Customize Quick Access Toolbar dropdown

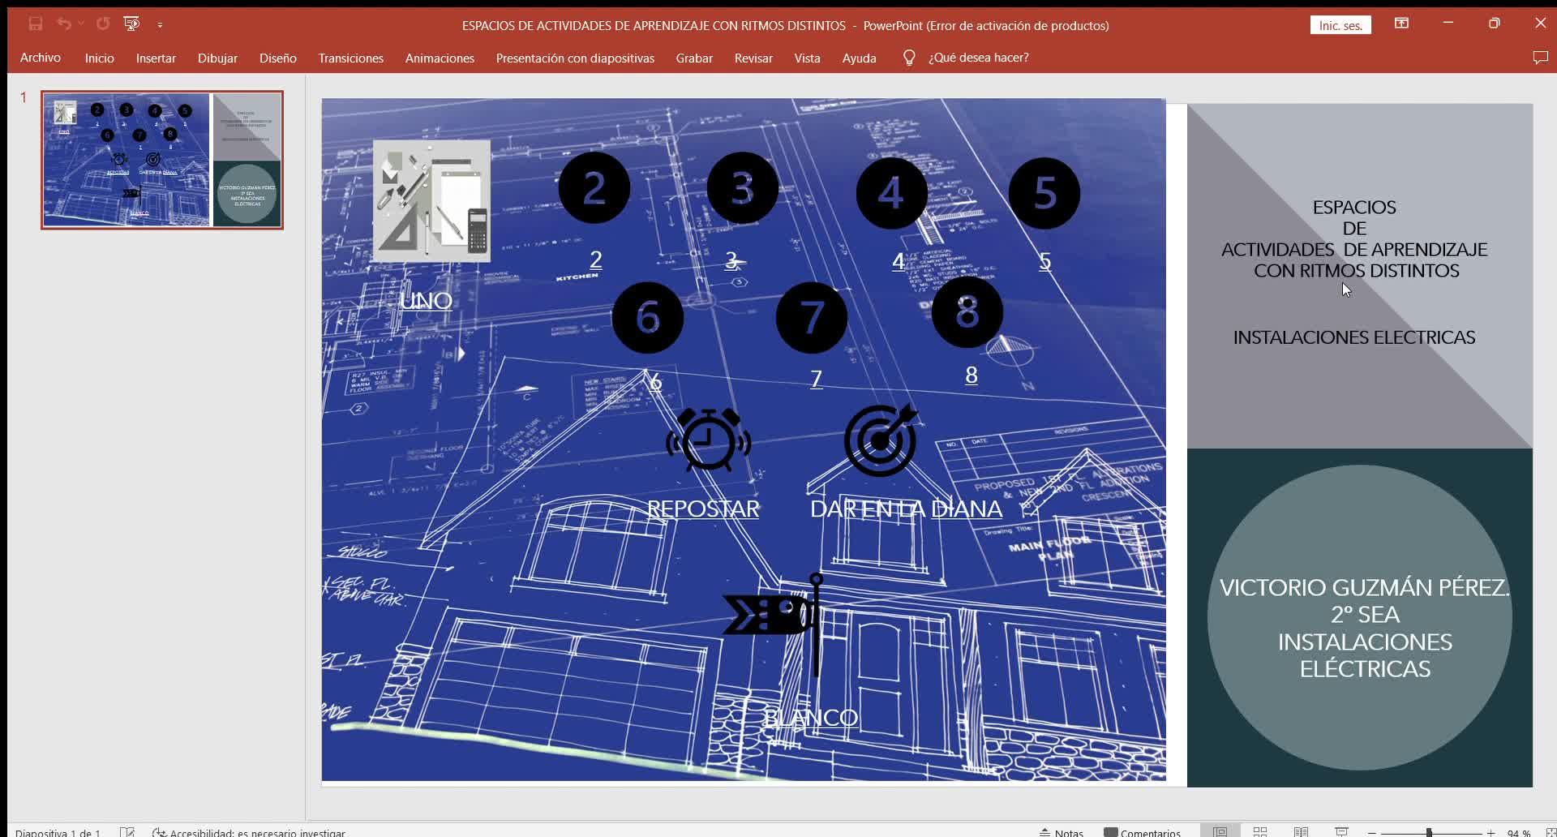160,25
